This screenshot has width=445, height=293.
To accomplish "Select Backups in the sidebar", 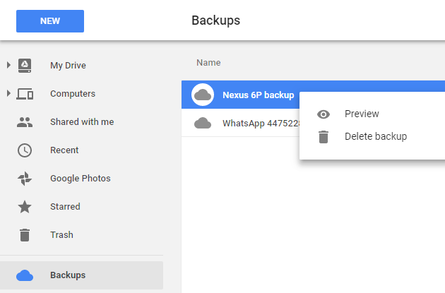I will click(81, 275).
